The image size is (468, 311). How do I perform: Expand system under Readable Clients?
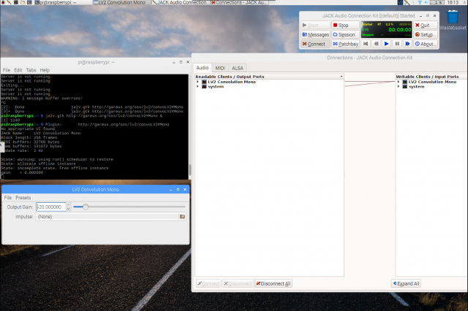click(x=197, y=87)
